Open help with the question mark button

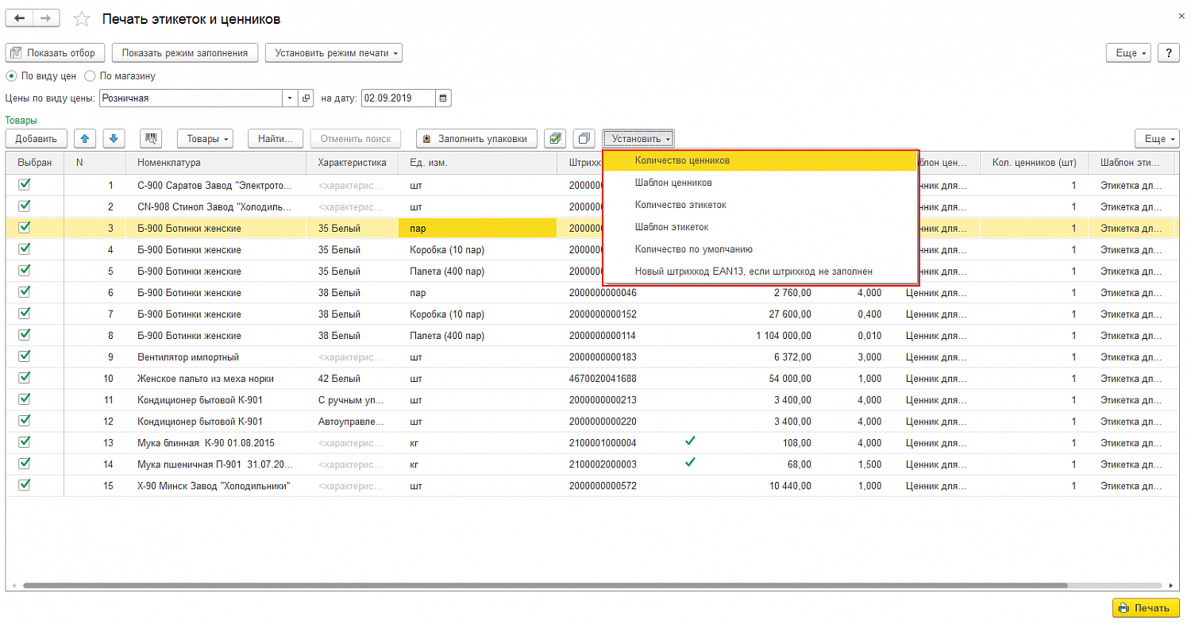(x=1168, y=53)
